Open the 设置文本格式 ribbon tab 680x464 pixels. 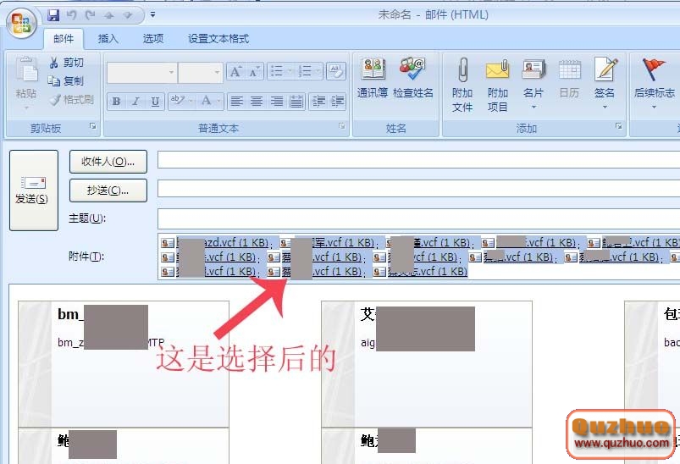218,39
